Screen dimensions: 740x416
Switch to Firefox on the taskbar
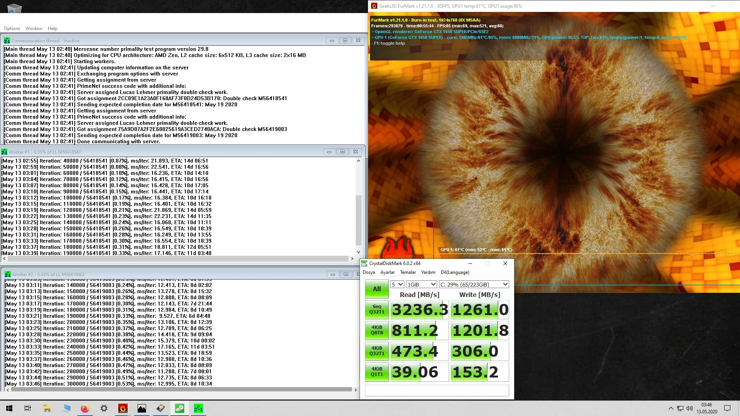[x=85, y=408]
